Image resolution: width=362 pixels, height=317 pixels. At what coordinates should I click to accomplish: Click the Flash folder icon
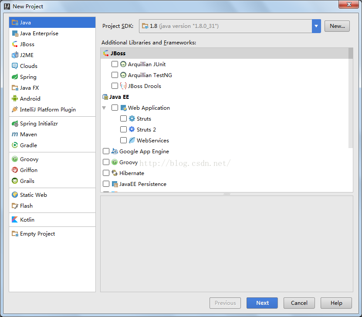coord(15,206)
